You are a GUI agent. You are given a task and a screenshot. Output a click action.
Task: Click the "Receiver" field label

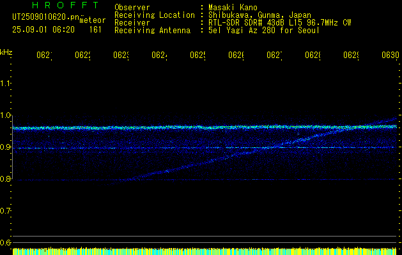pos(132,23)
